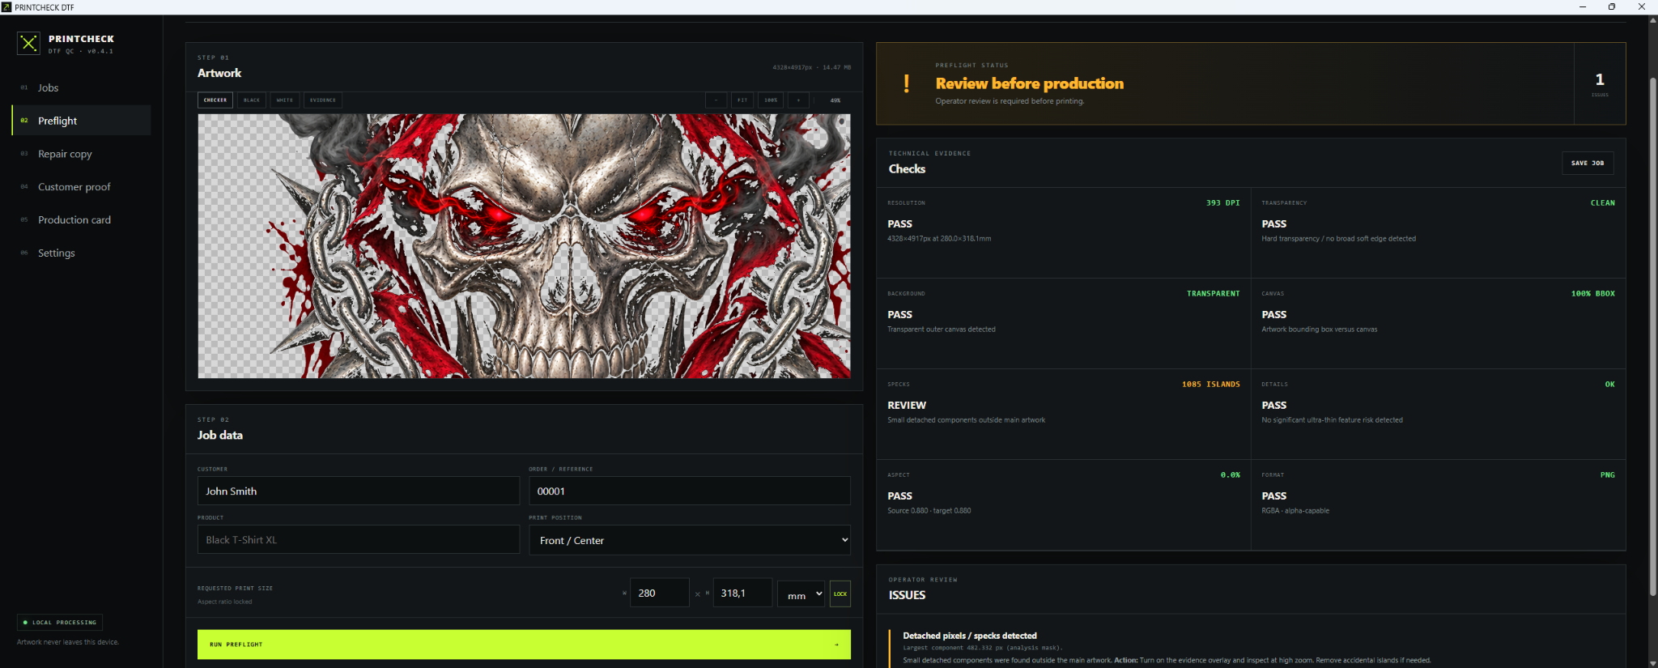Click "RGBA · alpha-capable" format detail
Image resolution: width=1658 pixels, height=668 pixels.
[x=1295, y=511]
